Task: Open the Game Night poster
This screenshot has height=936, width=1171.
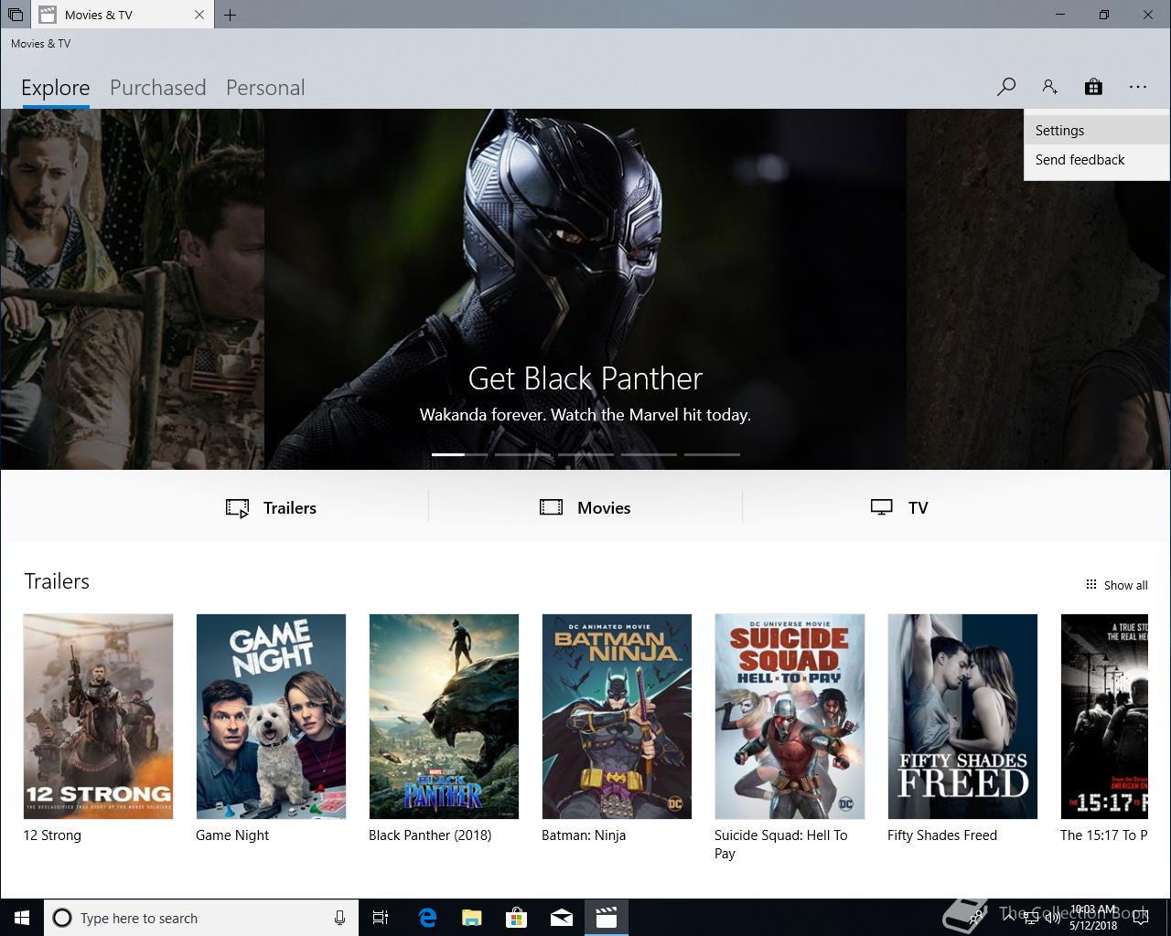Action: (x=271, y=716)
